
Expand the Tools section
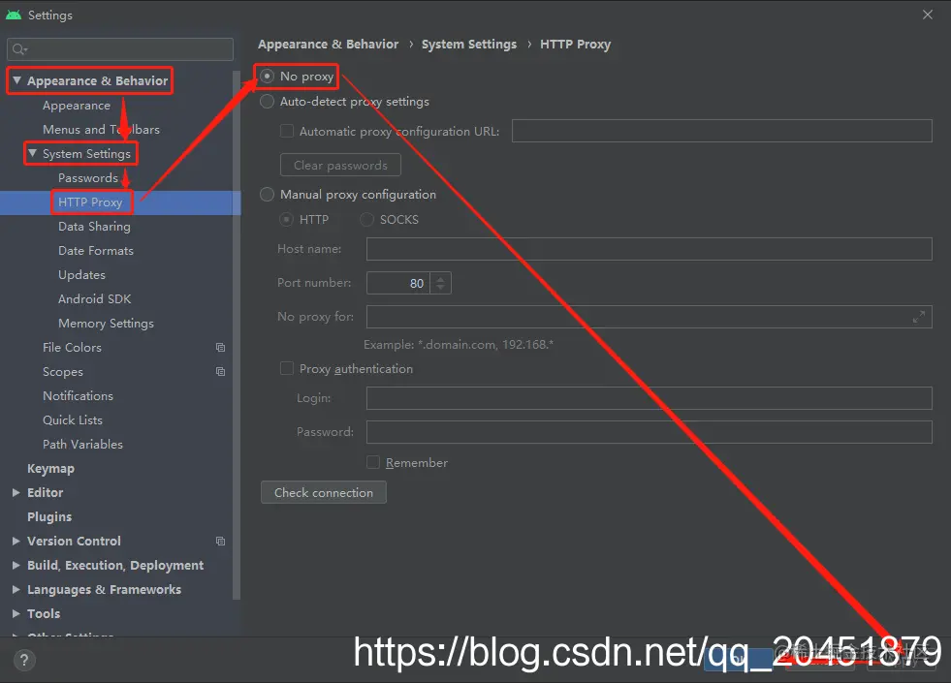pyautogui.click(x=16, y=614)
